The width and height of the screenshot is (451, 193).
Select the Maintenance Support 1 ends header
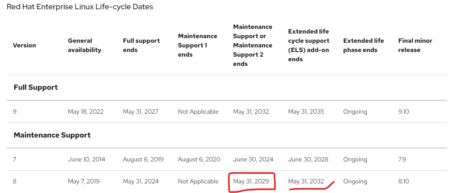[197, 45]
